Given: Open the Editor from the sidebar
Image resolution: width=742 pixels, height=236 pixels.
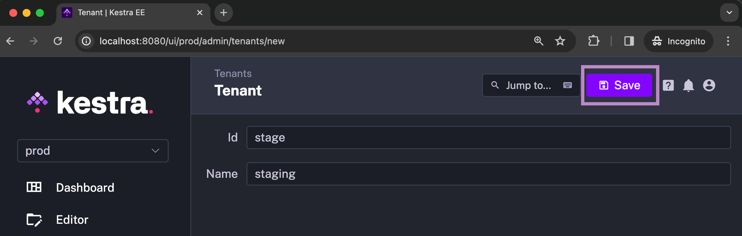Looking at the screenshot, I should click(72, 219).
